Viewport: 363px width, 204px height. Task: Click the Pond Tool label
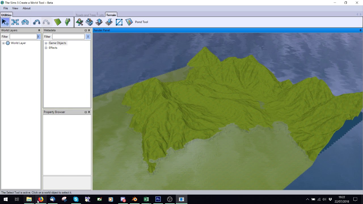(142, 22)
